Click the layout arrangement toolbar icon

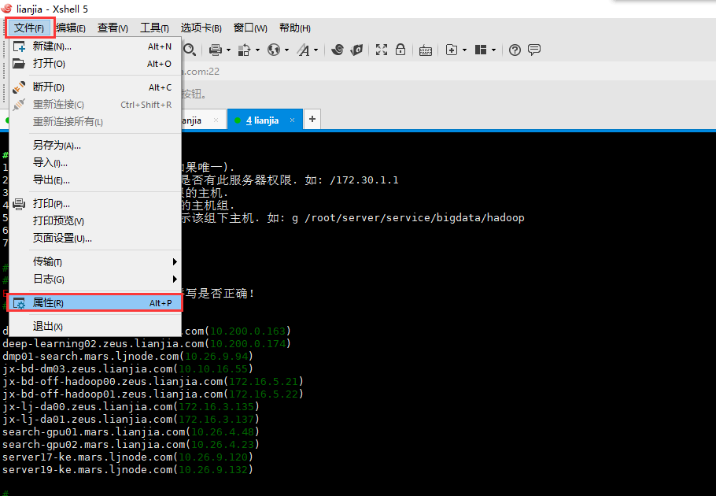point(481,50)
